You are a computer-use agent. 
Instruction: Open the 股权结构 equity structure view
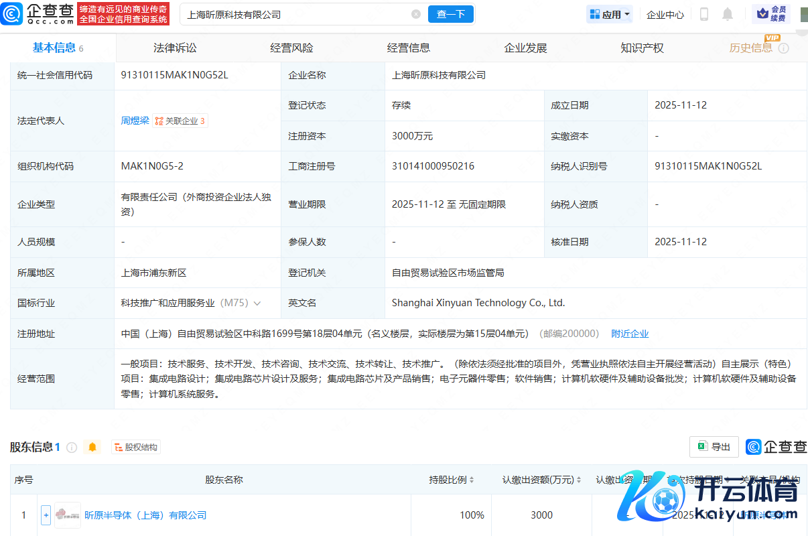coord(135,447)
